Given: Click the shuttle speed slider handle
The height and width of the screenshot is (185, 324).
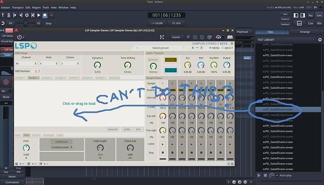Looking at the screenshot, I should pyautogui.click(x=26, y=23).
